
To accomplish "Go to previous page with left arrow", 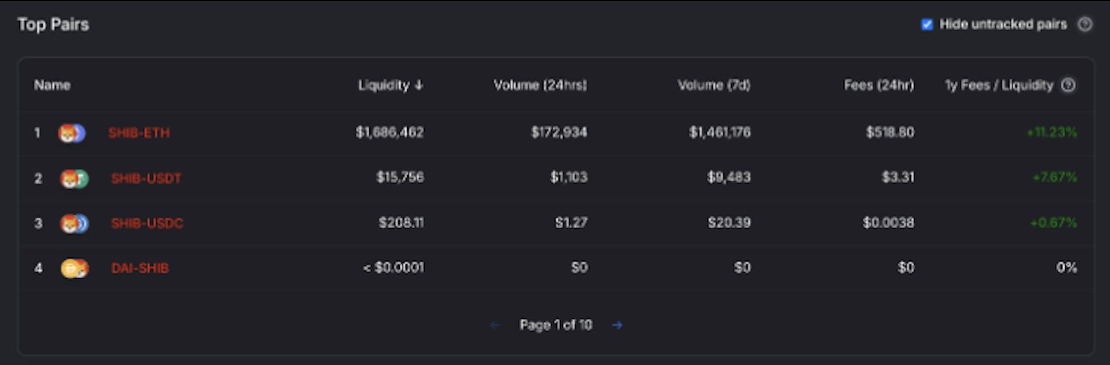I will point(495,326).
